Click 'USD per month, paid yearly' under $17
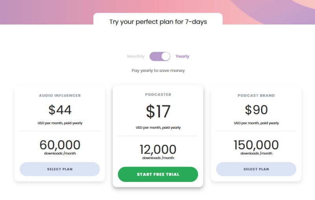315x200 pixels. coord(158,127)
